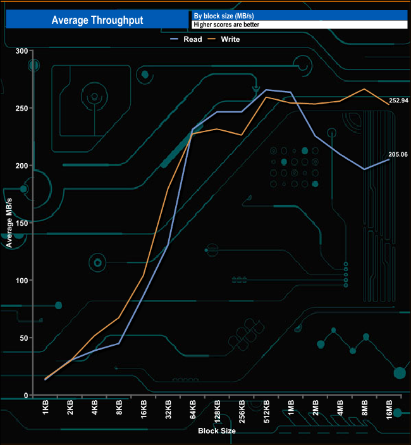The image size is (411, 445).
Task: Click the 150 y-axis tick label
Action: 22,223
